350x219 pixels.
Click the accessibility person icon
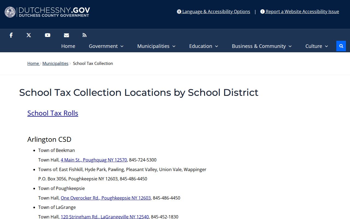coord(179,11)
